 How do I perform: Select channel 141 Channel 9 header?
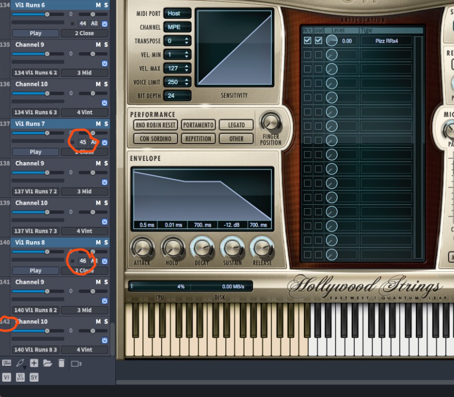pyautogui.click(x=60, y=282)
